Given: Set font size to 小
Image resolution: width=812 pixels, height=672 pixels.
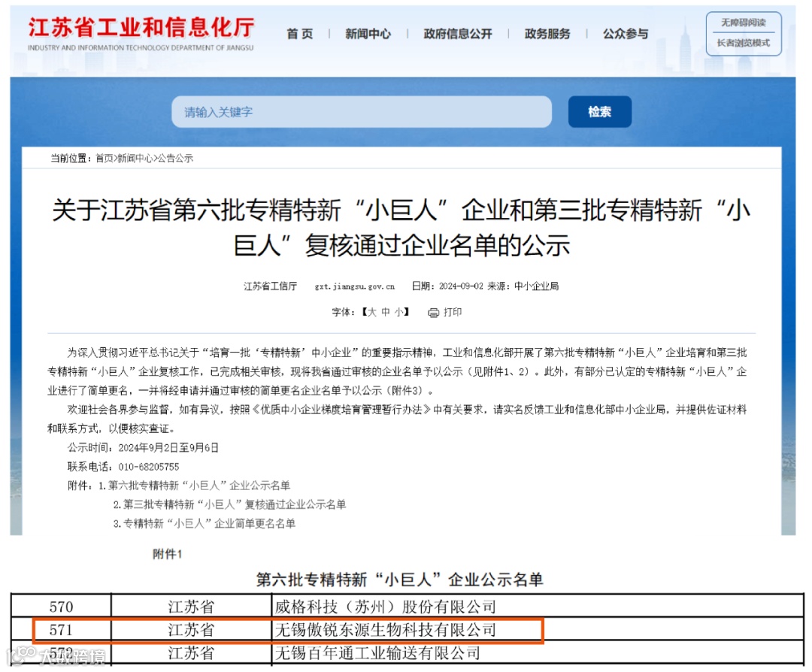Looking at the screenshot, I should (x=399, y=312).
